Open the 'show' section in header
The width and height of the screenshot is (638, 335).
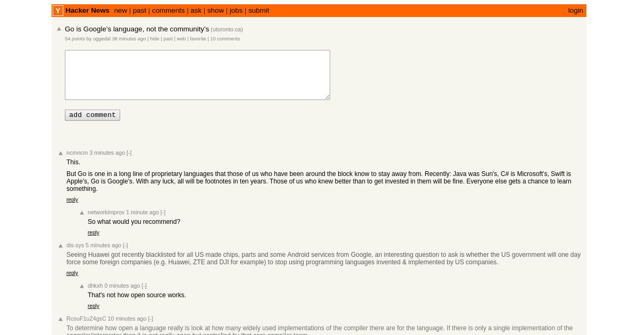tap(215, 11)
